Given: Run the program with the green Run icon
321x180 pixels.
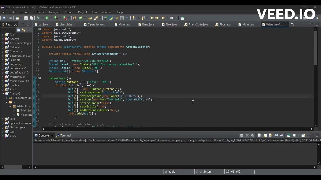Looking at the screenshot, I should [x=47, y=18].
